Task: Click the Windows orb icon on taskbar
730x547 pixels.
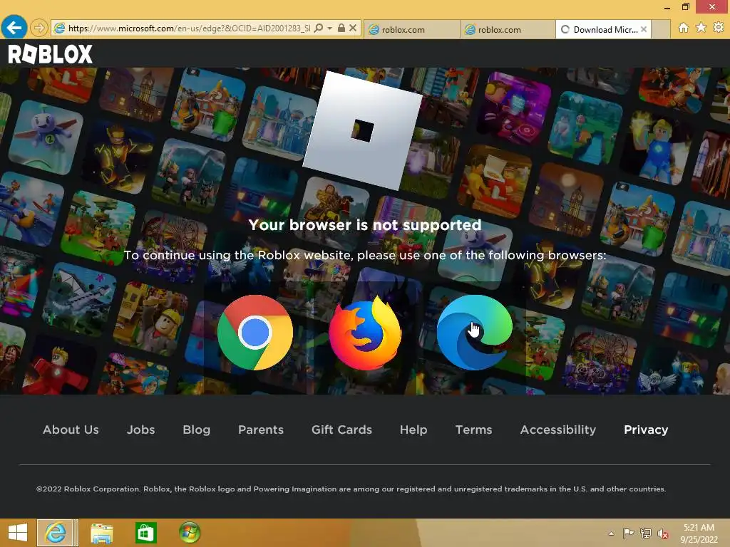Action: click(x=190, y=533)
